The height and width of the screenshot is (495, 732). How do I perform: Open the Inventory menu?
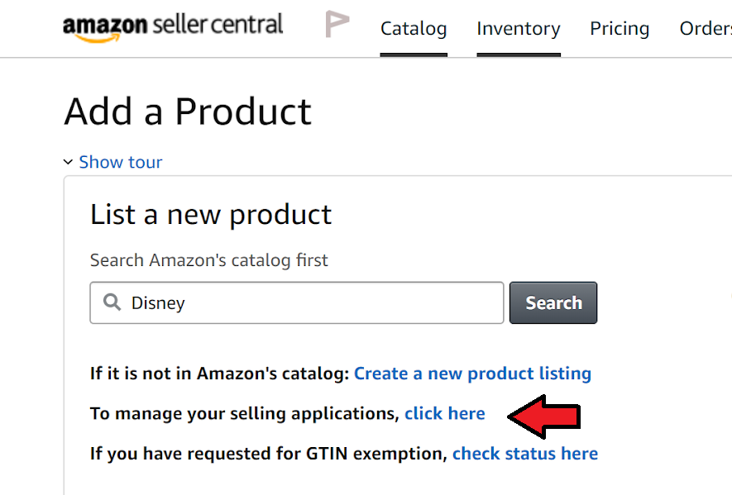[x=519, y=29]
